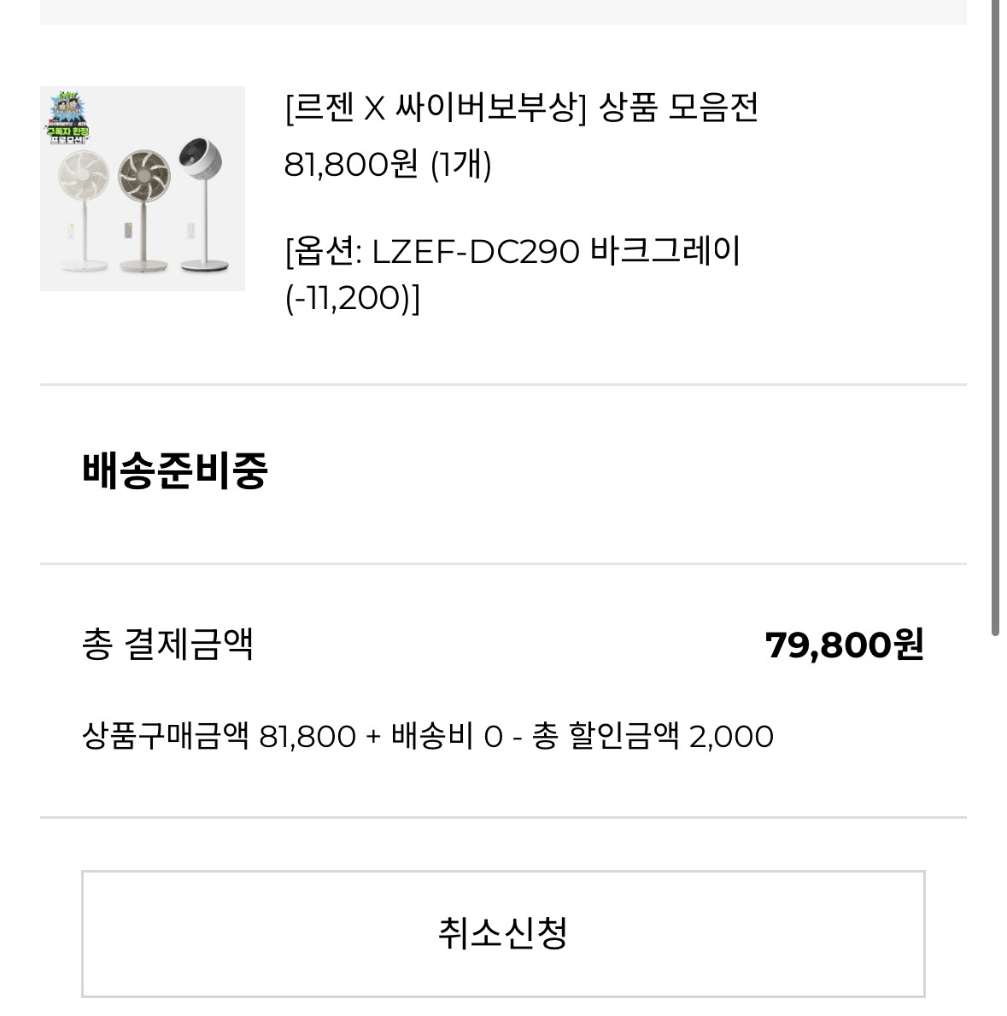Tap the 79,800원 total amount
1007x1016 pixels.
tap(845, 645)
